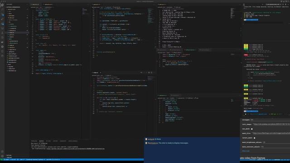Click the red failed test badge in terminal

[x=246, y=55]
